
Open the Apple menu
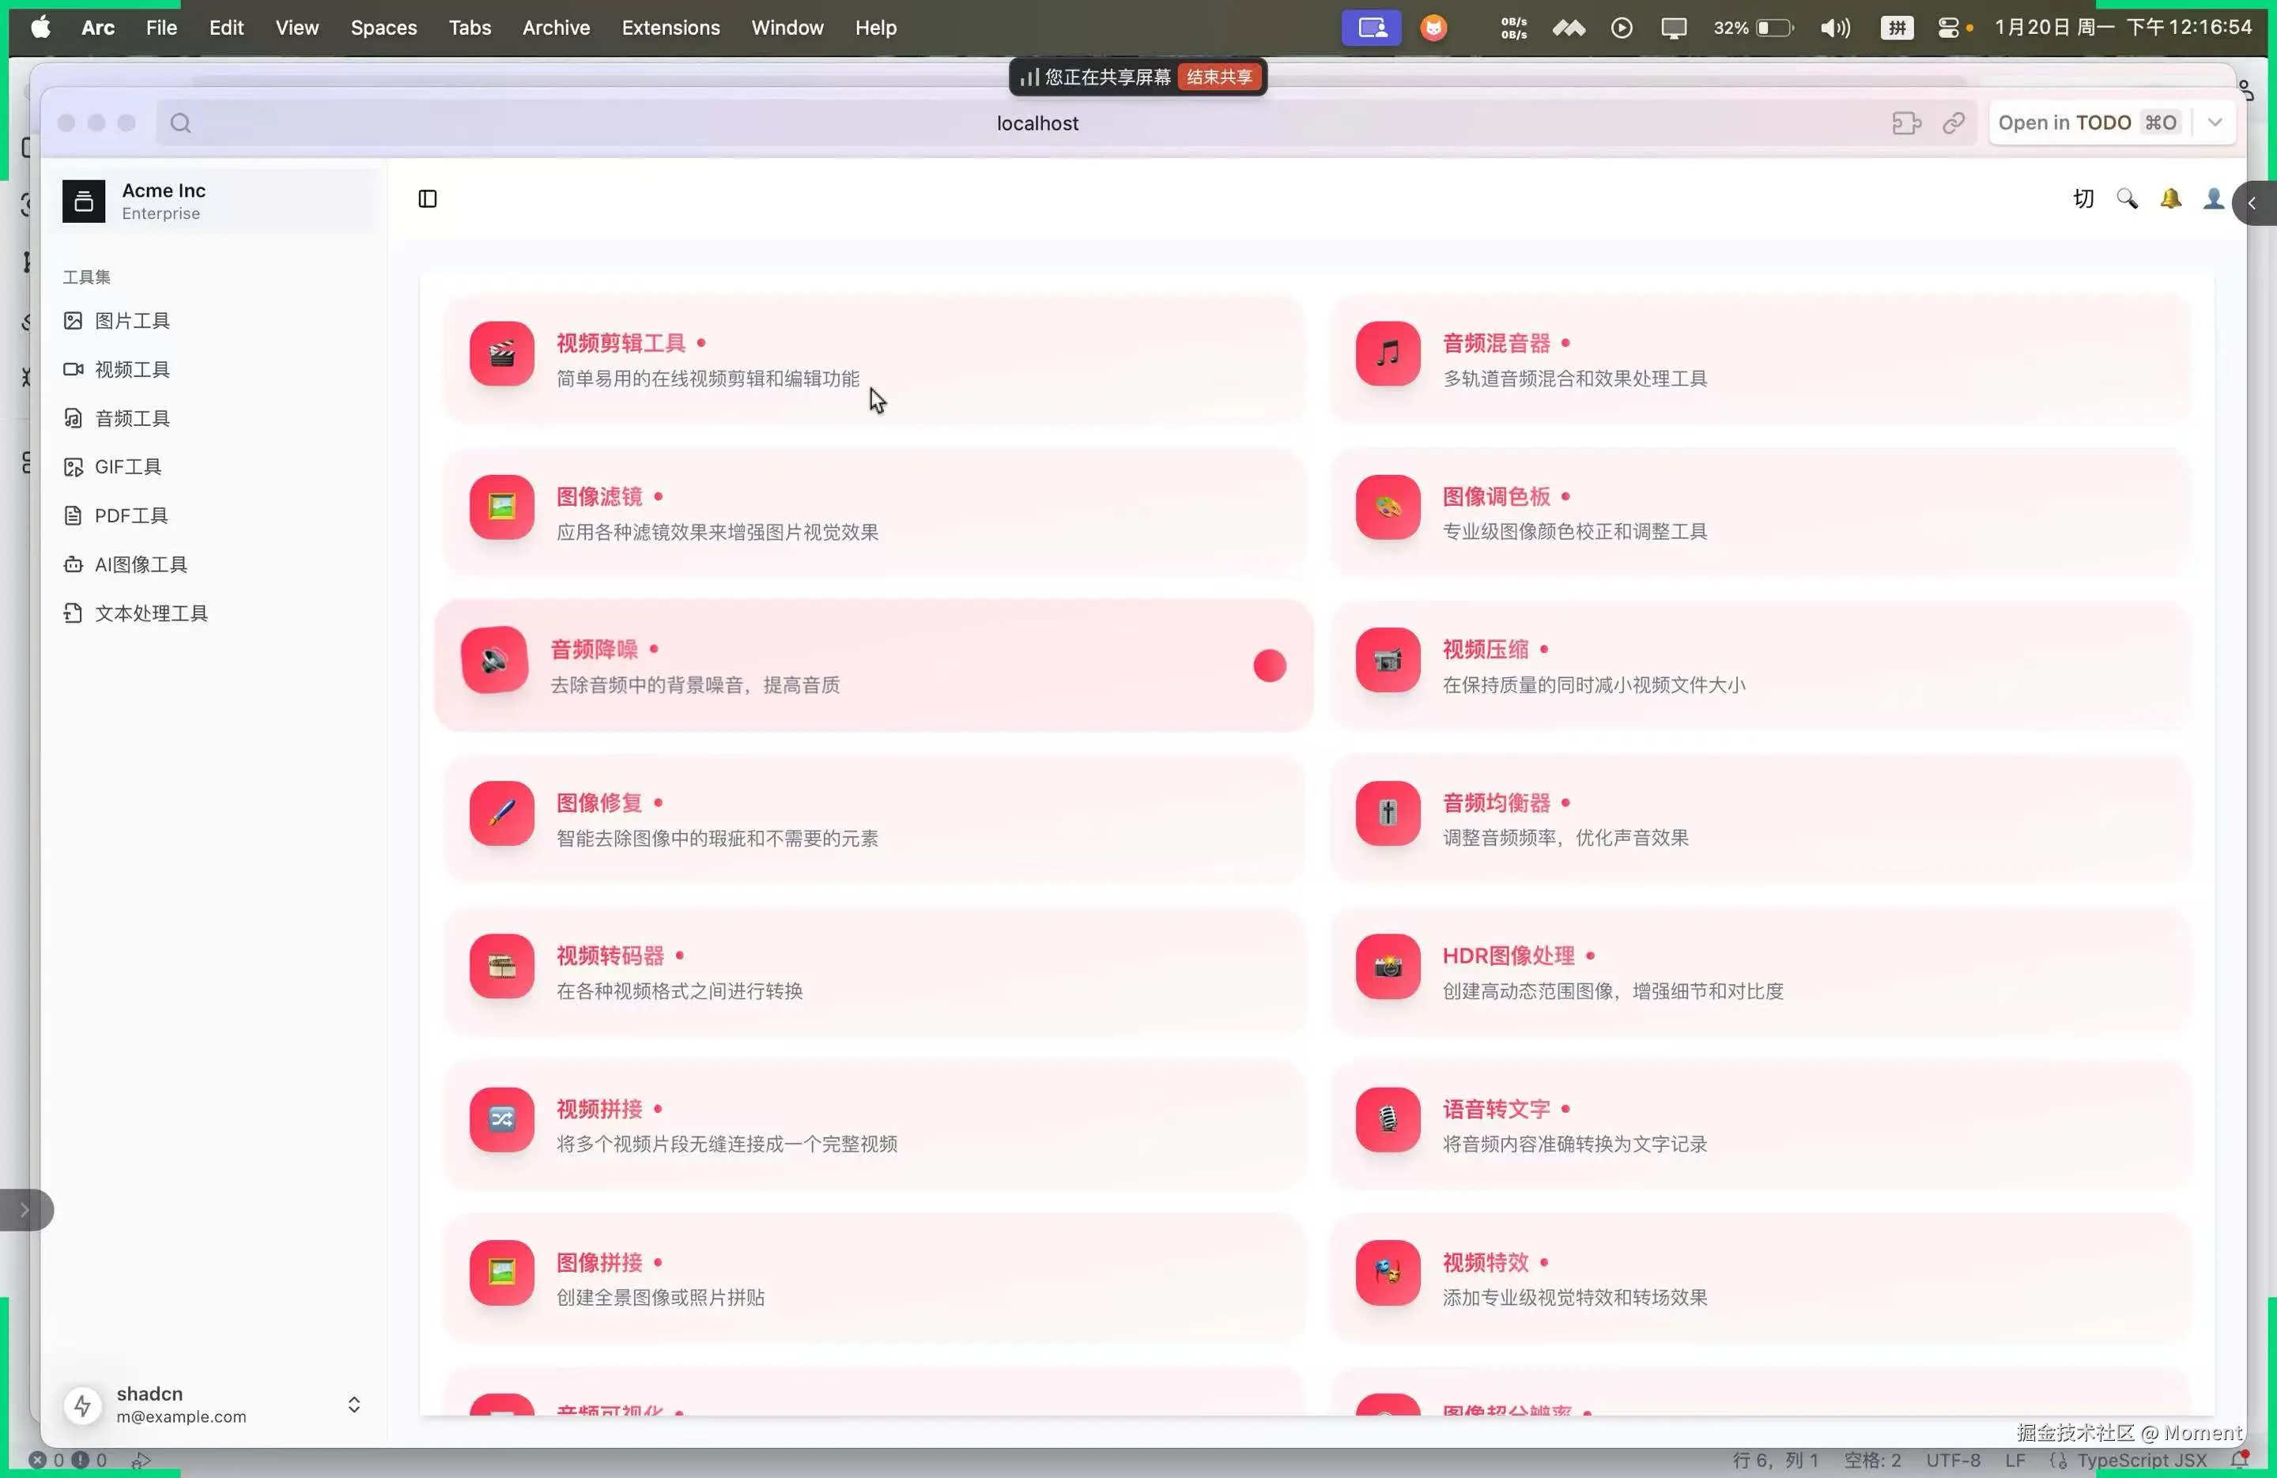(40, 27)
